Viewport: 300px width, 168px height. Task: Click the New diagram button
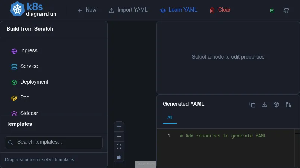pyautogui.click(x=87, y=10)
